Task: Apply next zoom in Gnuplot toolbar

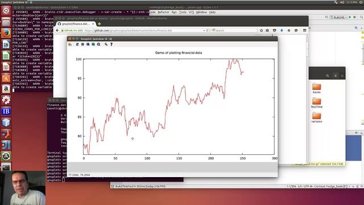Action: click(93, 44)
